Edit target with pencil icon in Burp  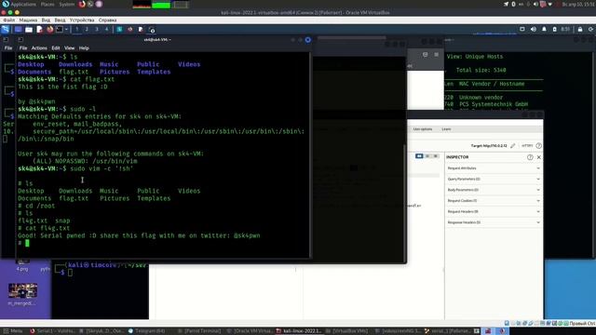click(513, 146)
